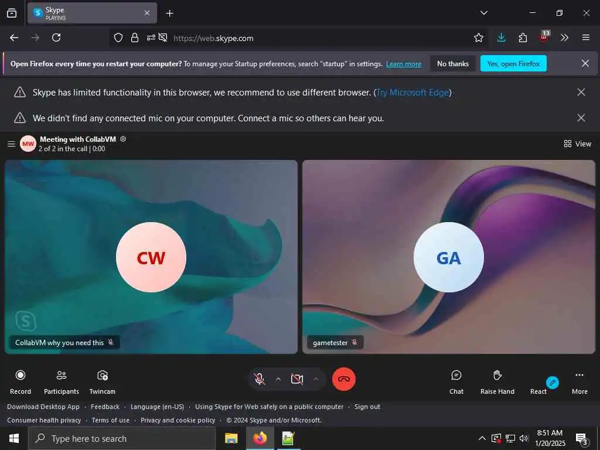600x450 pixels.
Task: Expand camera options chevron
Action: tap(316, 379)
